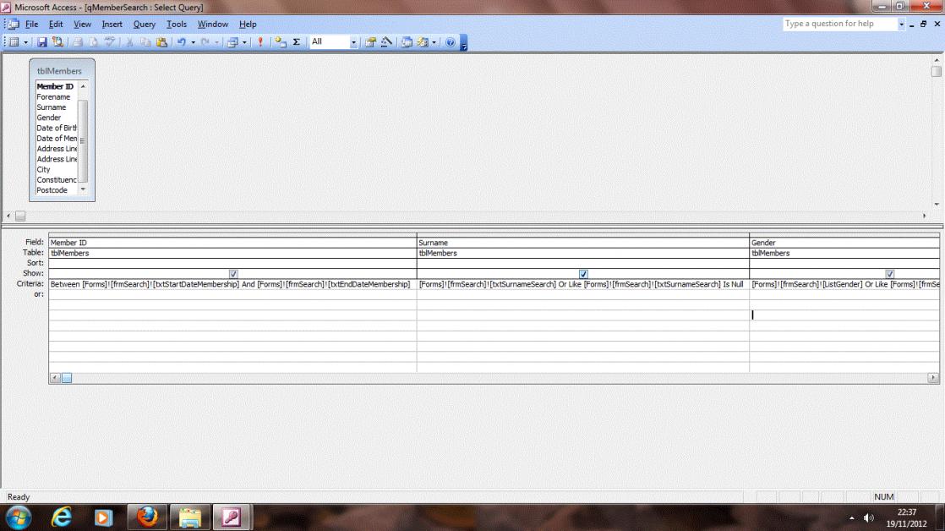The width and height of the screenshot is (945, 531).
Task: Open the Edit menu
Action: (x=56, y=25)
